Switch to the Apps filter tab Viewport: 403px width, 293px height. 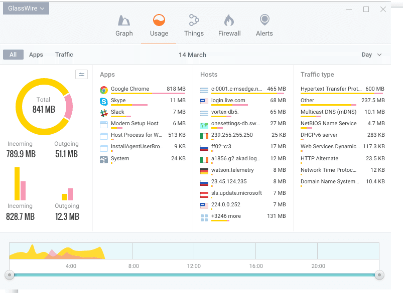(36, 55)
